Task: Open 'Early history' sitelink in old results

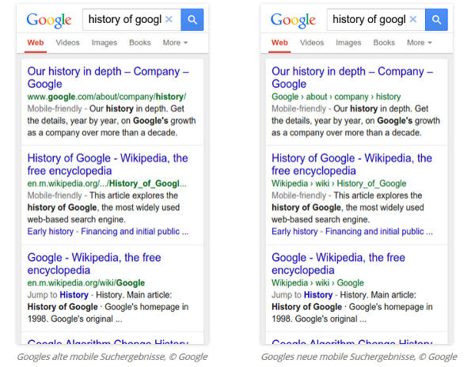Action: coord(51,232)
